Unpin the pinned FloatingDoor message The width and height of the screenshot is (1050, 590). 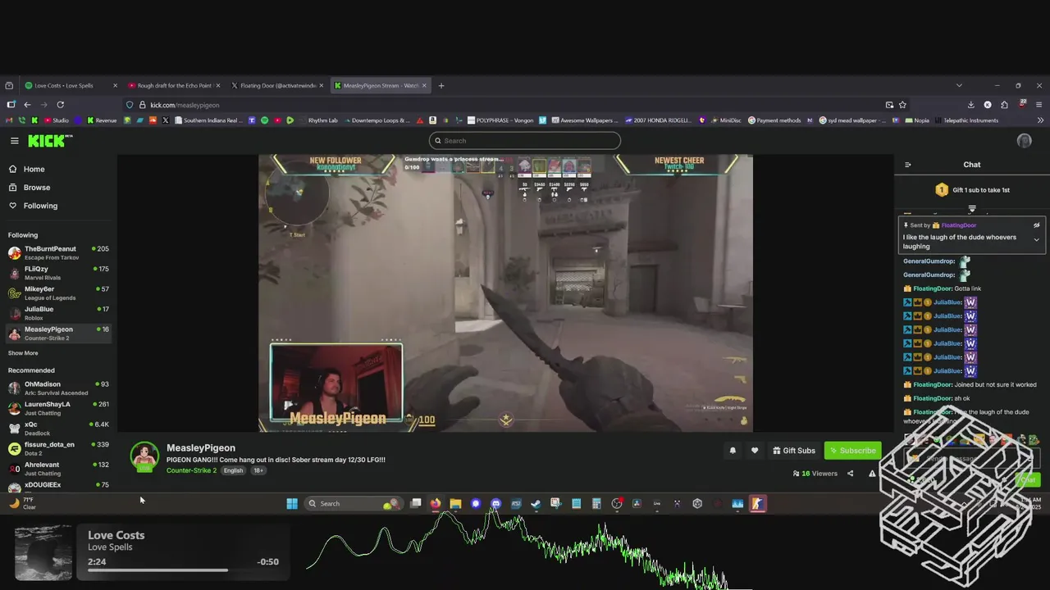point(1036,225)
